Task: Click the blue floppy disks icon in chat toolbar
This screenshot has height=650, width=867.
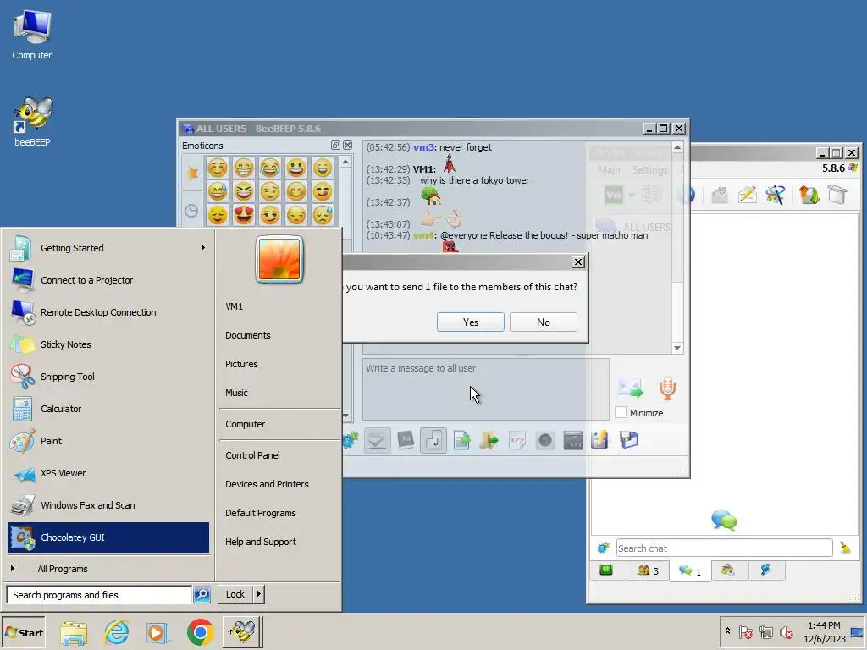Action: pos(629,440)
